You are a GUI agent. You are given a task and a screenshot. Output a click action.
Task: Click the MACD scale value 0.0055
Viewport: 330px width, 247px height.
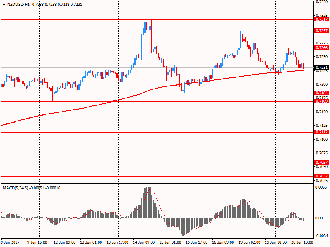click(x=321, y=187)
